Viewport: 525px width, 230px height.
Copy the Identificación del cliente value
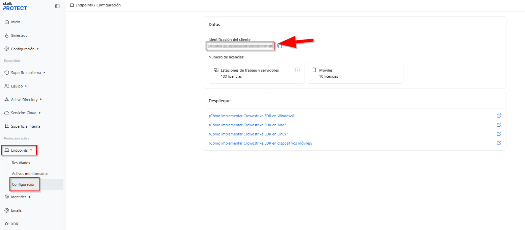(280, 46)
